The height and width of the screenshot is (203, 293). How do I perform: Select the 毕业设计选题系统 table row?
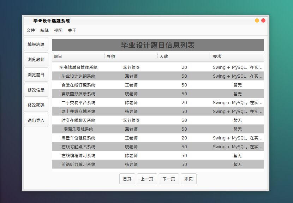[158, 76]
